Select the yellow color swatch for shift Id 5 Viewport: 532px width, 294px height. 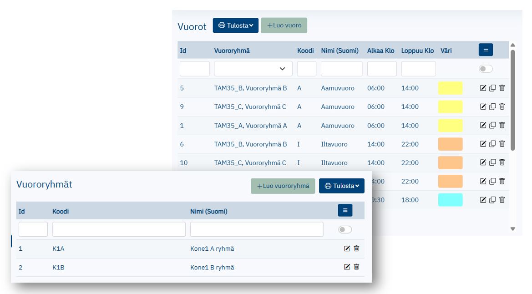coord(450,88)
